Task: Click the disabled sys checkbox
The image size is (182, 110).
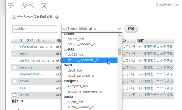Action: point(14,88)
